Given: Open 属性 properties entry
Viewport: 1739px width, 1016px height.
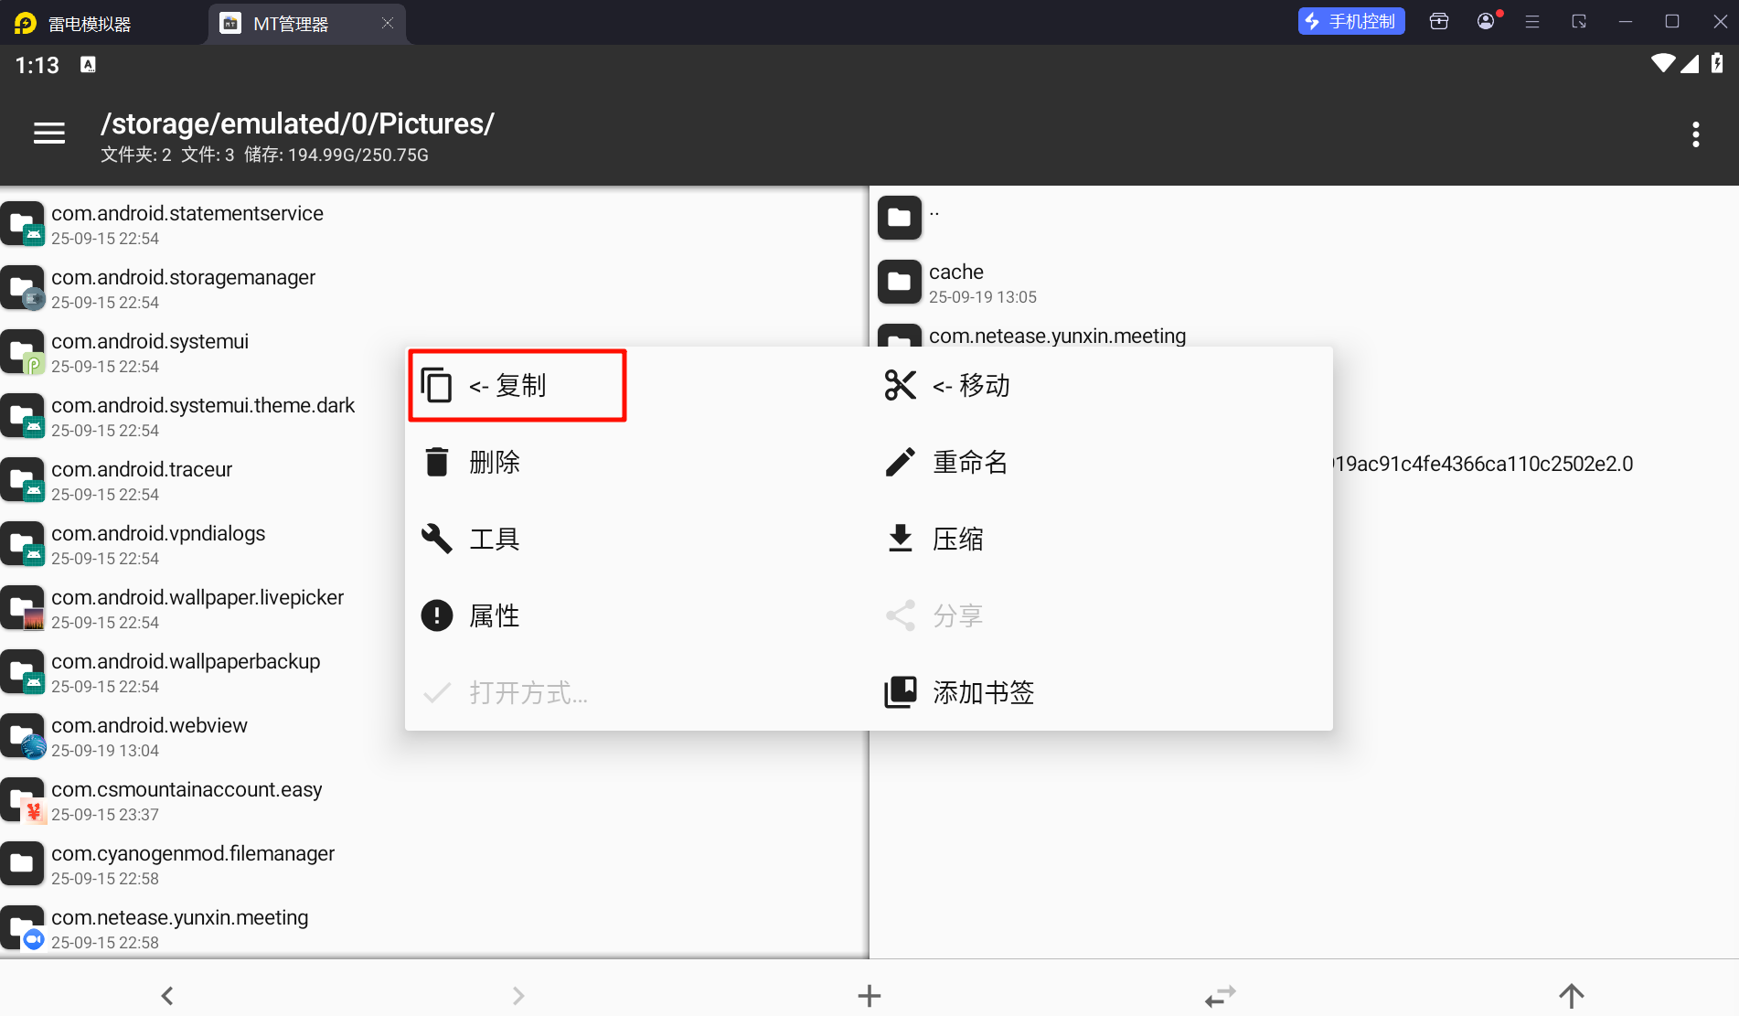Looking at the screenshot, I should tap(494, 616).
